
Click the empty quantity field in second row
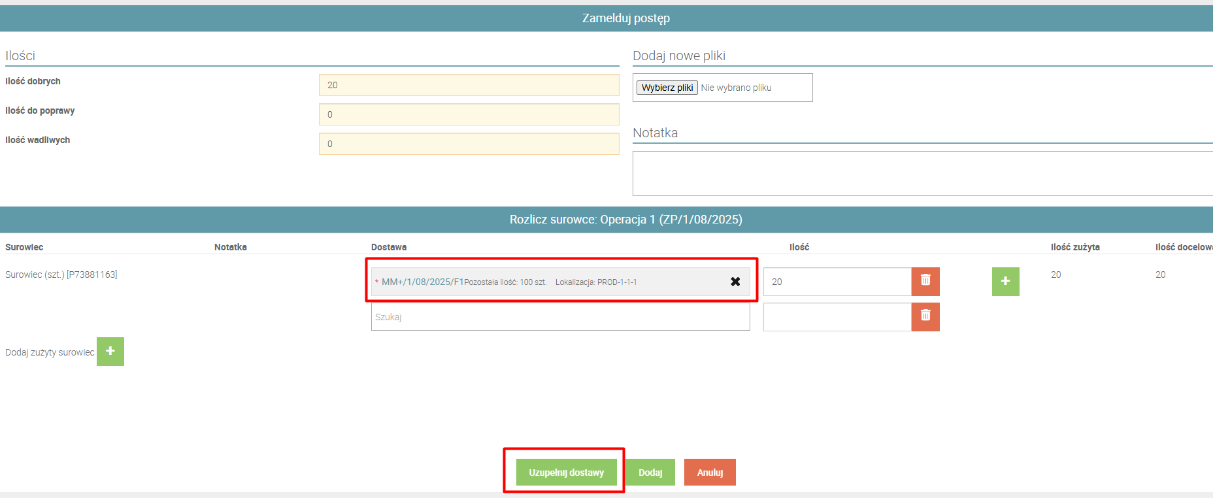pyautogui.click(x=837, y=317)
